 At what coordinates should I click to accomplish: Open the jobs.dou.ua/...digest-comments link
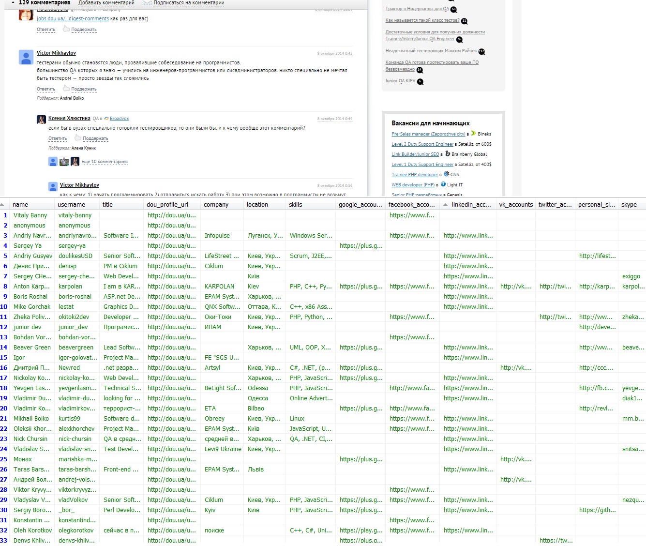click(73, 19)
